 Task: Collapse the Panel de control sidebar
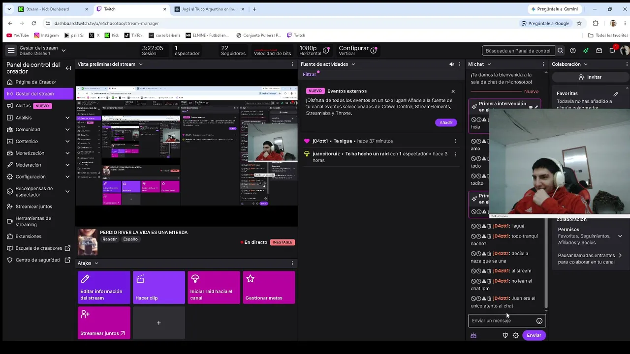click(68, 68)
